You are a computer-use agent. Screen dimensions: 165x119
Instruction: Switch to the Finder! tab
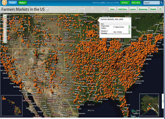[12, 2]
